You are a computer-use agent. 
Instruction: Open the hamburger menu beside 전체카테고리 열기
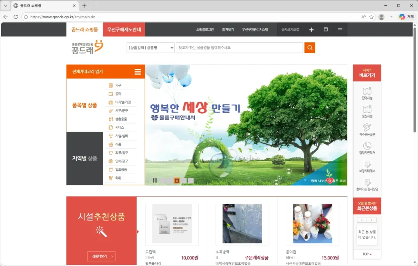[138, 71]
